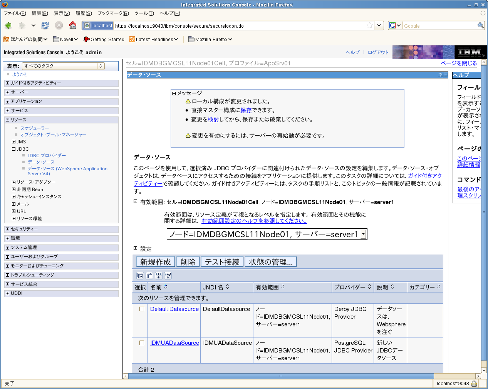Expand the JMS tree node
This screenshot has width=488, height=389.
click(x=14, y=142)
